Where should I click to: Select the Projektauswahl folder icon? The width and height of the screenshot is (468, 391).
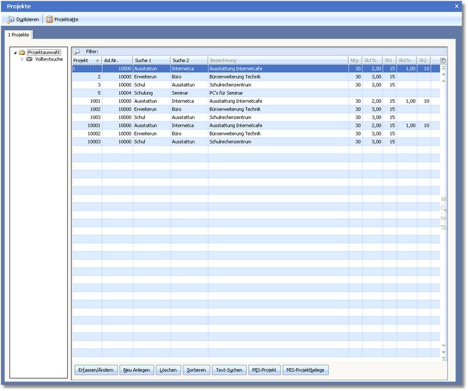point(22,52)
